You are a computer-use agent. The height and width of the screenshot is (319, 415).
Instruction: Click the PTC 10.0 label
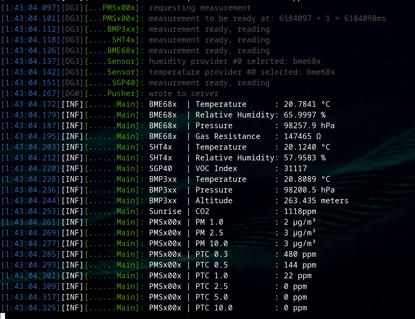point(214,308)
